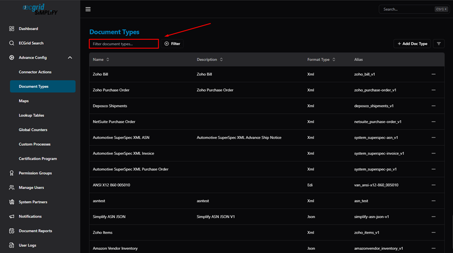Click the Alias column header
Screen dimensions: 453x253
point(358,60)
